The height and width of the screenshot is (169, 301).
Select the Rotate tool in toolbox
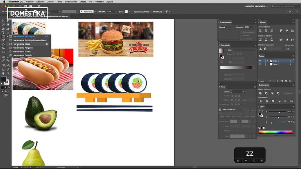pyautogui.click(x=3, y=44)
